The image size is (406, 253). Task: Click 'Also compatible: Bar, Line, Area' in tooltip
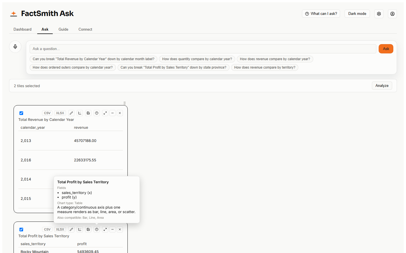pos(80,218)
